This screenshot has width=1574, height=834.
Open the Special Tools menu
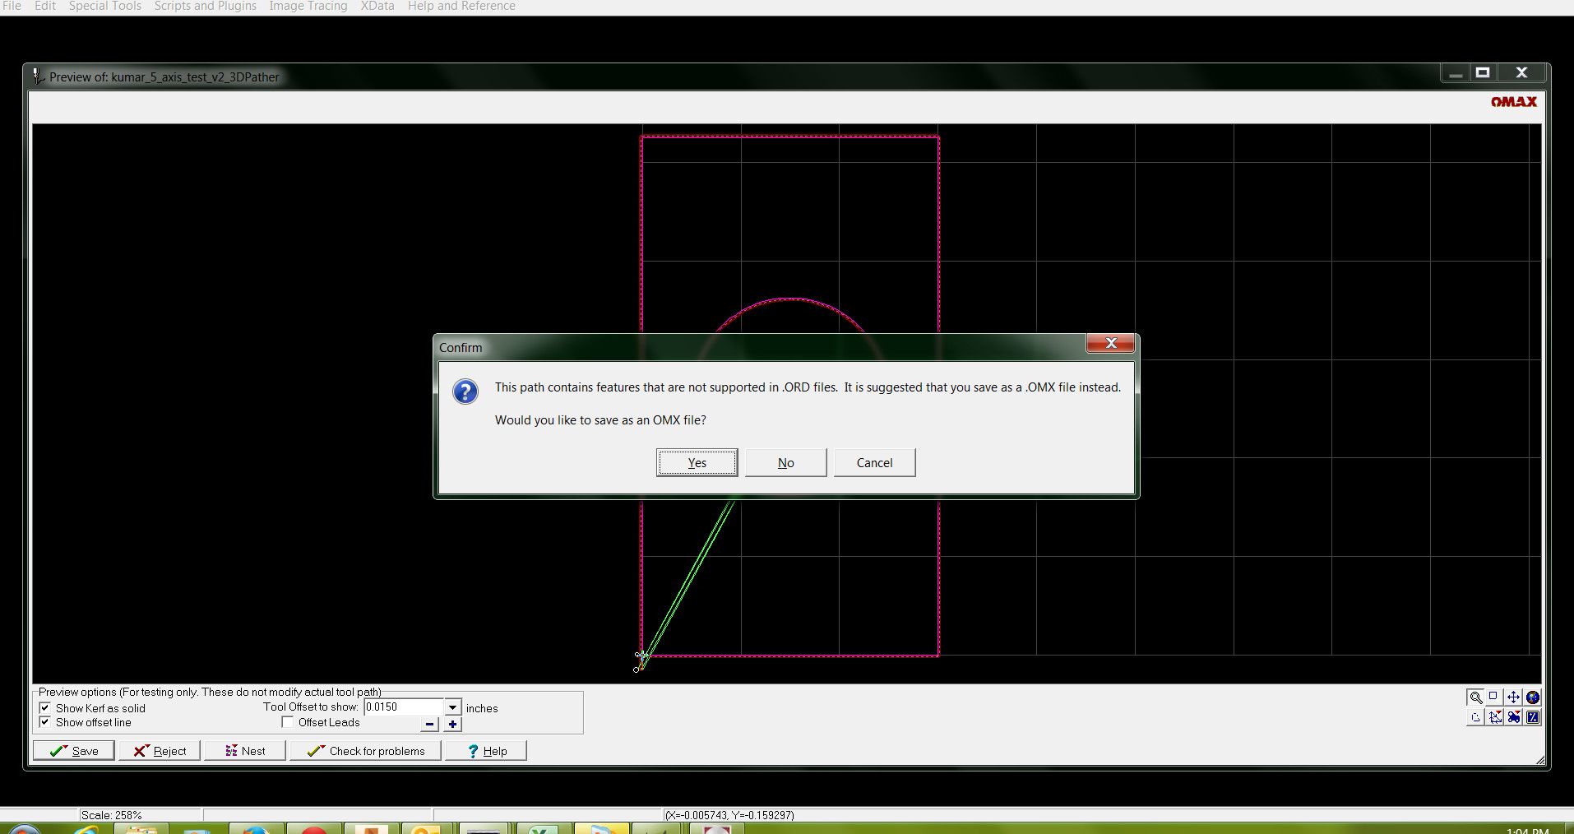tap(104, 6)
